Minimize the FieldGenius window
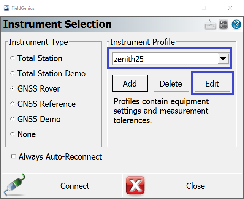Image resolution: width=244 pixels, height=199 pixels. pos(178,8)
